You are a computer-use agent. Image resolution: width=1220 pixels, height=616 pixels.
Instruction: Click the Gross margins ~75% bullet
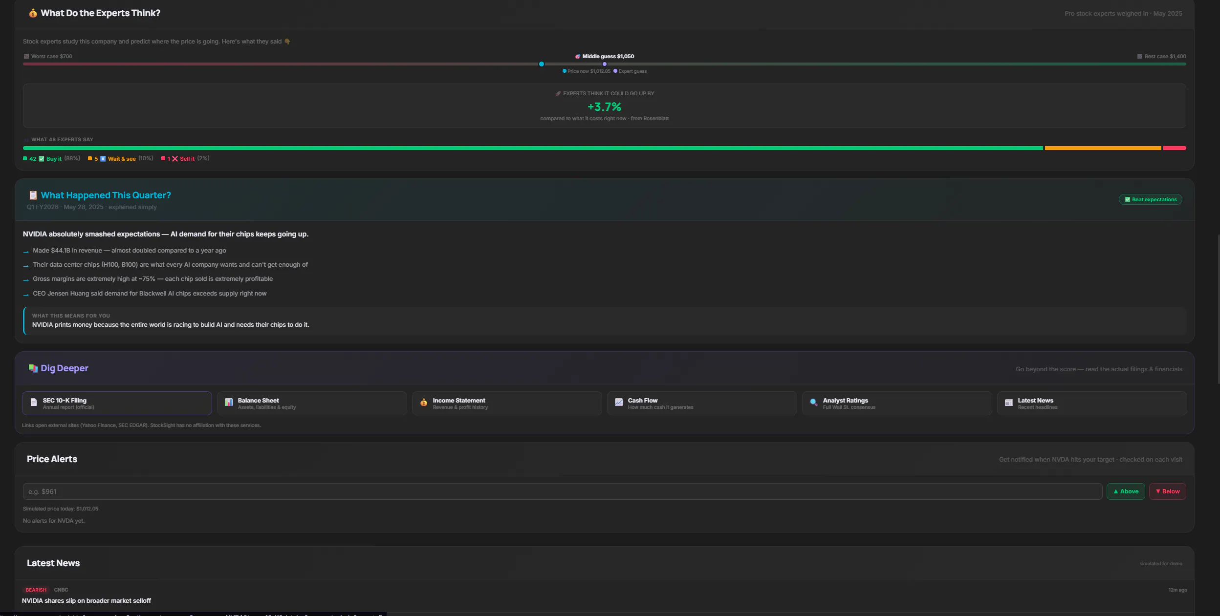[153, 279]
